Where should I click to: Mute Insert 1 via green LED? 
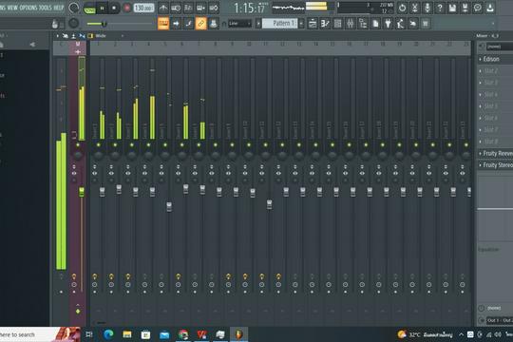(x=98, y=144)
